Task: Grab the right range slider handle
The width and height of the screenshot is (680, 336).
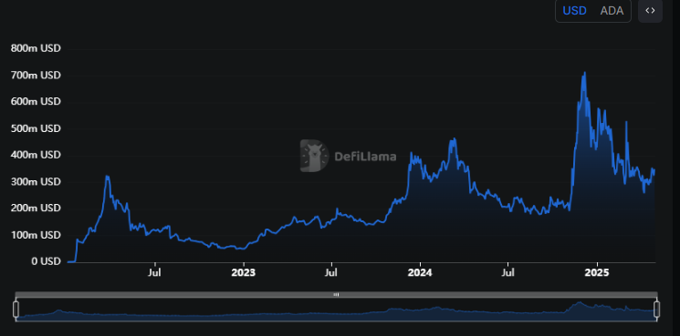Action: (x=656, y=310)
